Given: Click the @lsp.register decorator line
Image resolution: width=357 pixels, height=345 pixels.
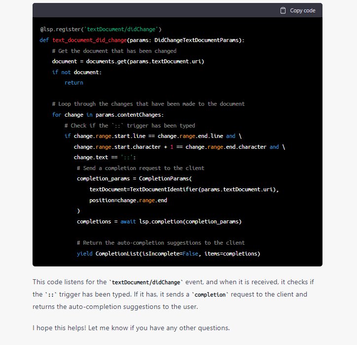Looking at the screenshot, I should click(x=101, y=30).
